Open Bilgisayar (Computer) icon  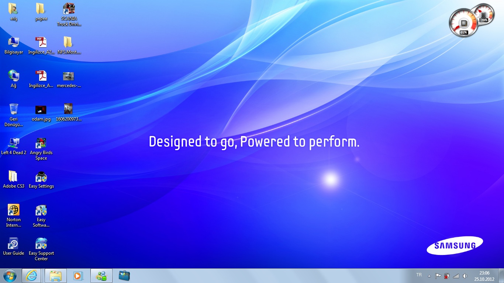tap(14, 45)
